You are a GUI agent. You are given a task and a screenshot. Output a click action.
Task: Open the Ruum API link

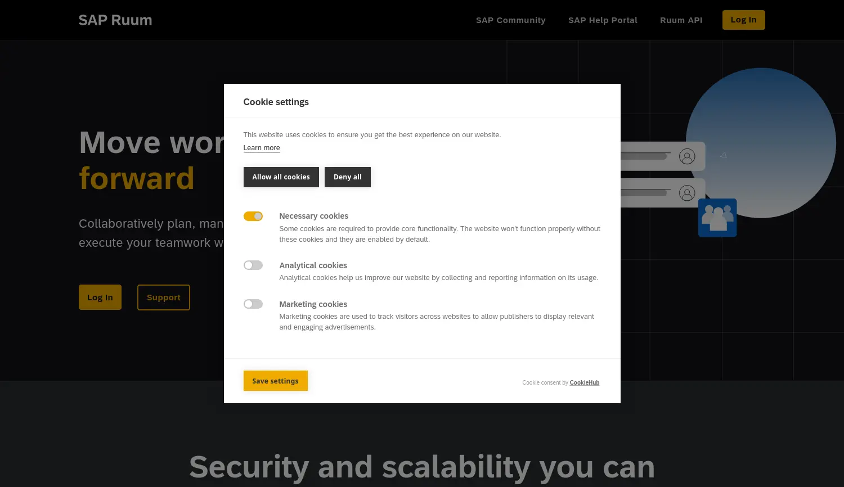click(x=681, y=20)
